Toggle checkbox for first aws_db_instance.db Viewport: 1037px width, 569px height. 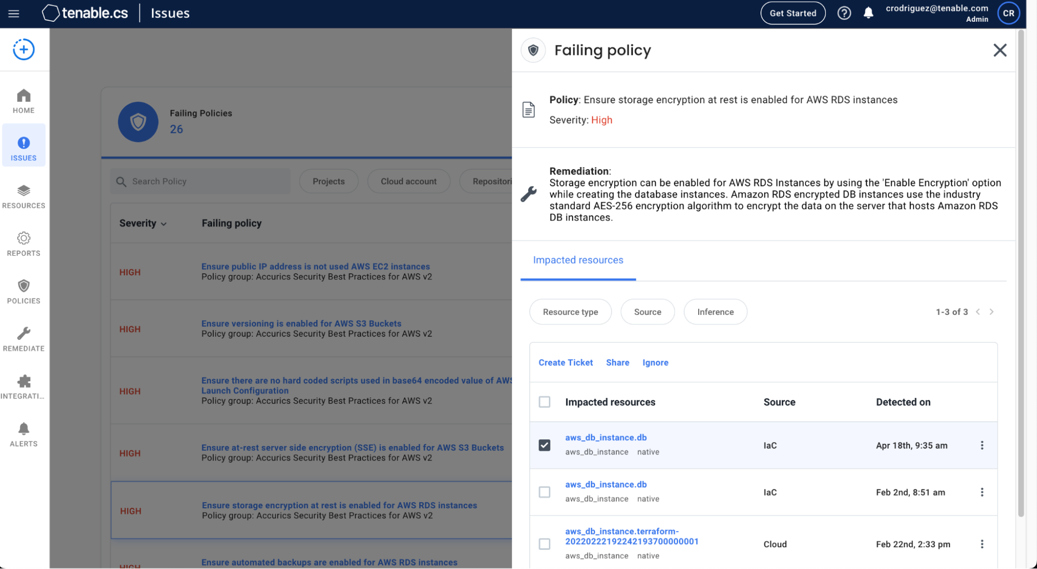545,445
